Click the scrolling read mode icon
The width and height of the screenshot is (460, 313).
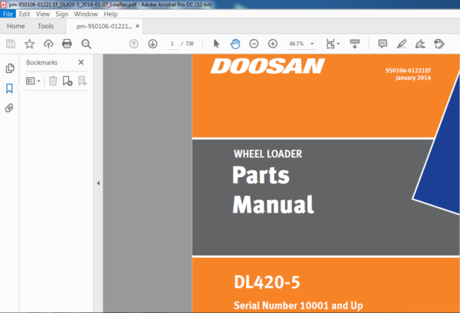coord(355,44)
